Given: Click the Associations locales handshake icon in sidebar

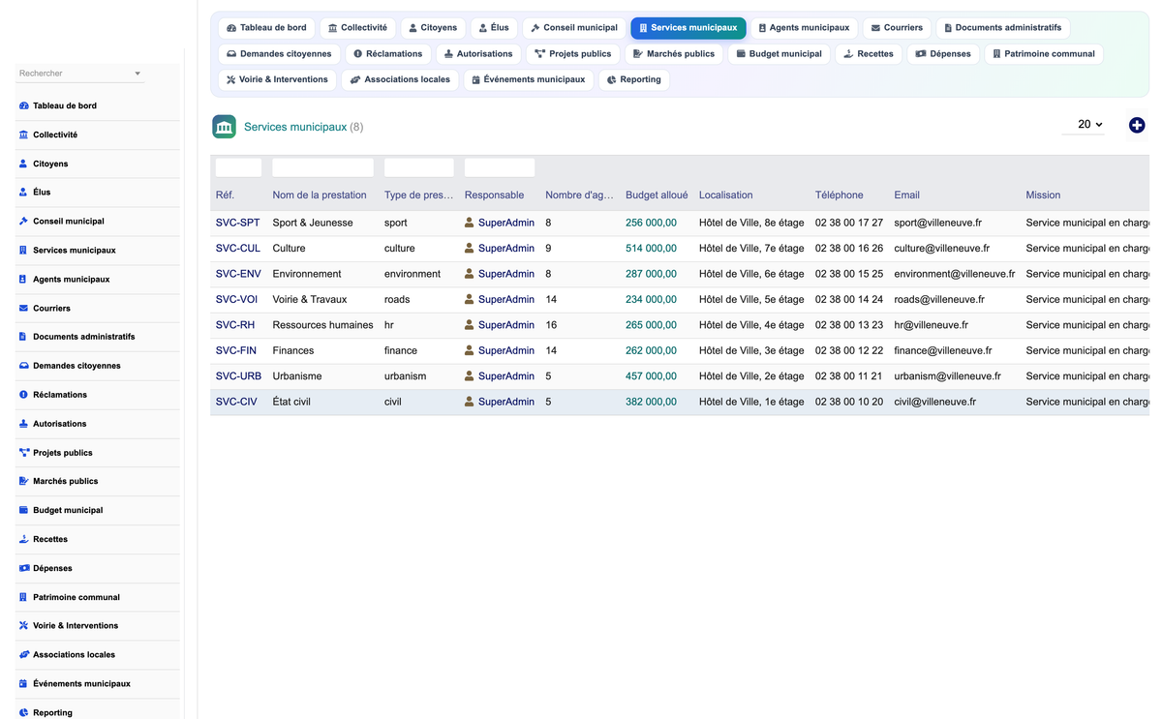Looking at the screenshot, I should 23,655.
